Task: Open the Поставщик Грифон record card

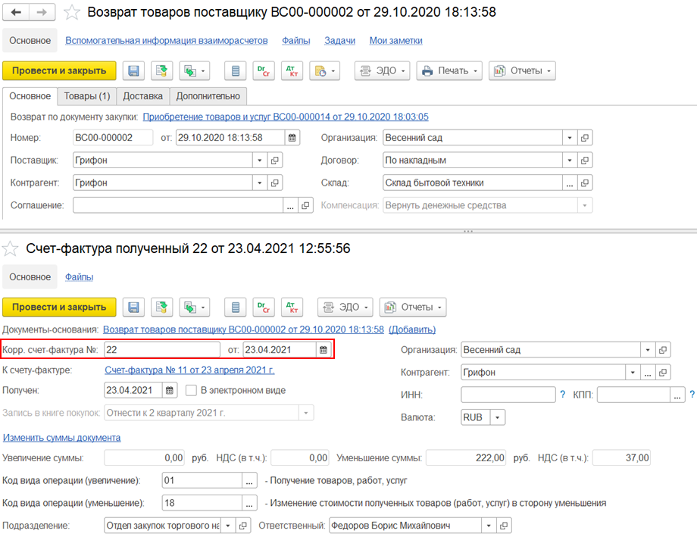Action: 275,161
